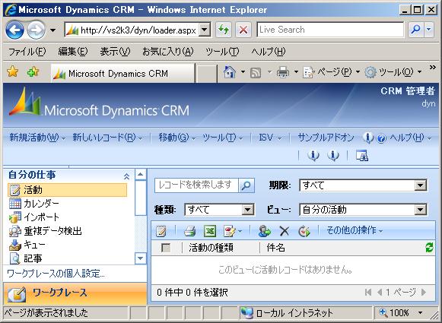Open ワークプレースの個人設定 link
The width and height of the screenshot is (442, 323).
tap(56, 274)
